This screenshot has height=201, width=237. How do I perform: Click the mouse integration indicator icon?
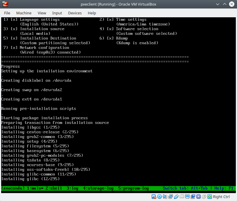tap(204, 197)
